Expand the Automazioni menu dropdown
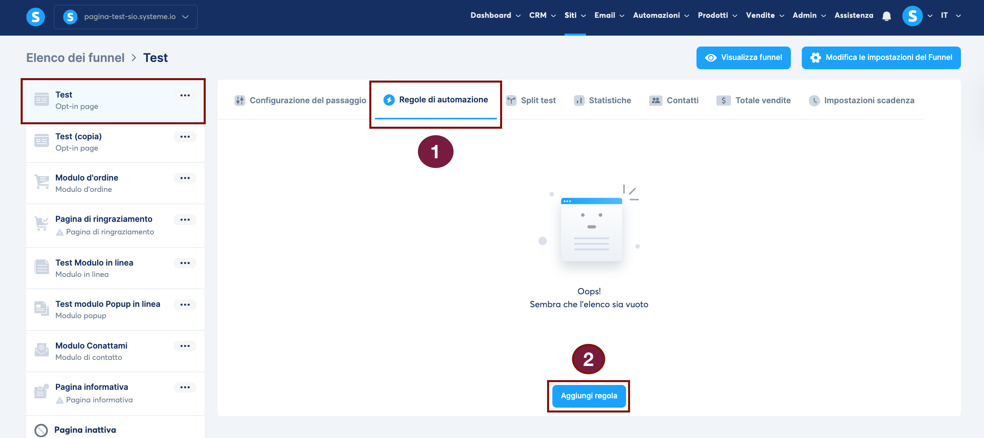The width and height of the screenshot is (984, 438). coord(661,15)
